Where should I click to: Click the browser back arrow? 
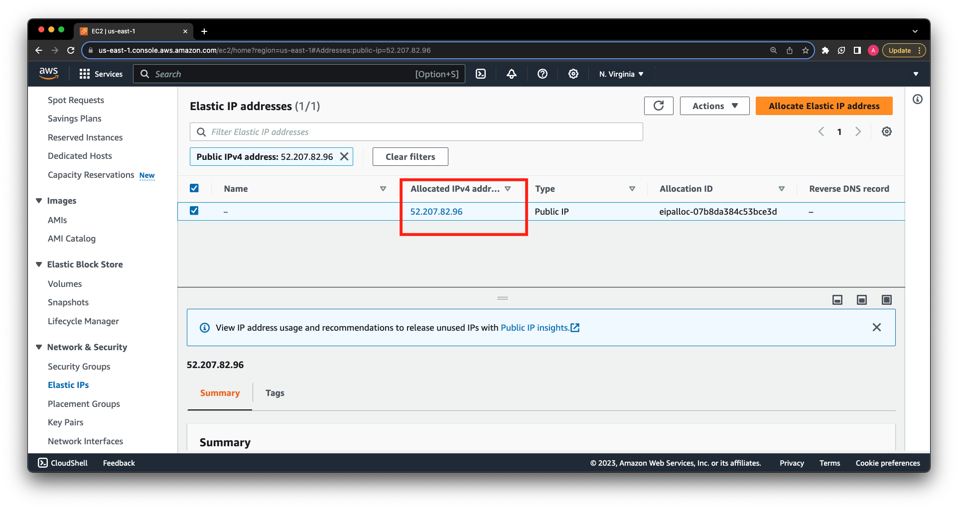point(39,50)
